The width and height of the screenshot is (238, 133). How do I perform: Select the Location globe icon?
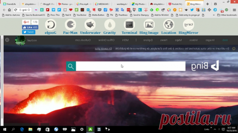pos(169,25)
